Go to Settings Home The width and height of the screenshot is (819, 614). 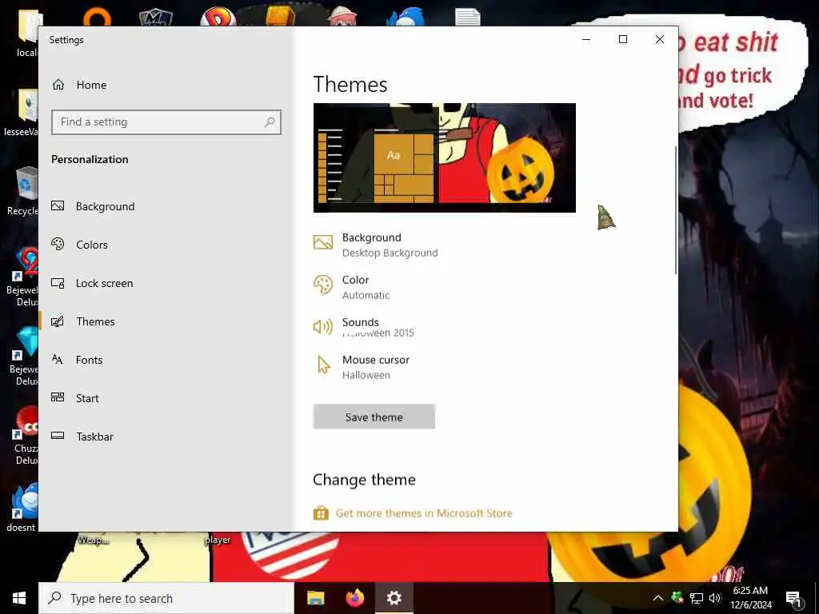[79, 85]
